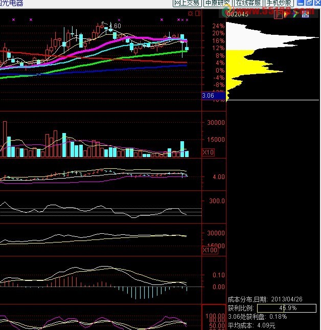The height and width of the screenshot is (330, 321).
Task: Click the leftmost purple info marker
Action: [14, 19]
